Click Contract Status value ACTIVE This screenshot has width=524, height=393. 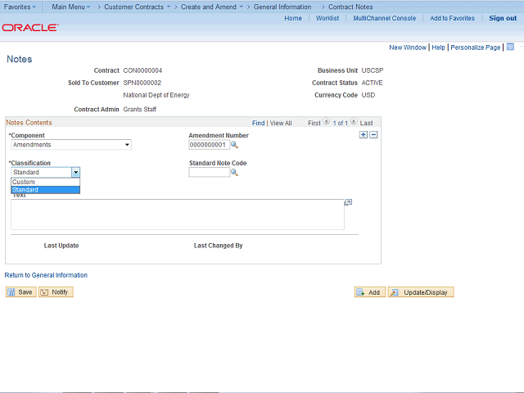tap(372, 83)
